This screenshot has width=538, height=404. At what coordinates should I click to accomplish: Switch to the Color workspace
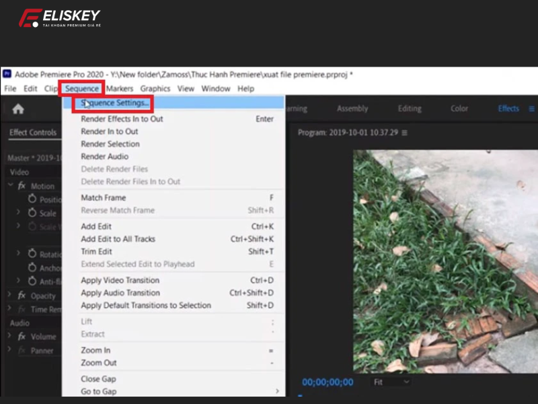[x=459, y=108]
